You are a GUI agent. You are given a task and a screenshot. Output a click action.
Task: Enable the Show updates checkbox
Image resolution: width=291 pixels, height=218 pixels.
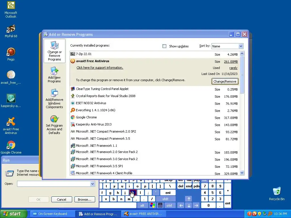(x=165, y=46)
